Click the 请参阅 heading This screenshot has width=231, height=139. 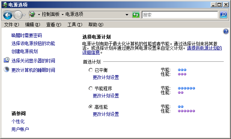click(19, 113)
